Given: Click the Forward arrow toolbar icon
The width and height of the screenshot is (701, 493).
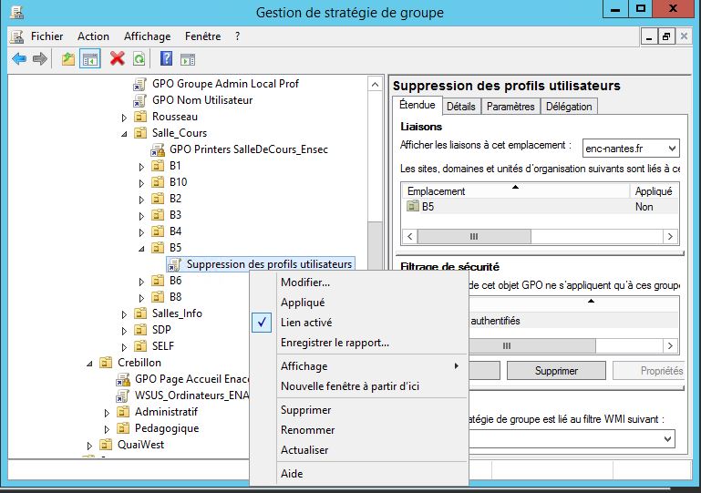Looking at the screenshot, I should click(40, 58).
